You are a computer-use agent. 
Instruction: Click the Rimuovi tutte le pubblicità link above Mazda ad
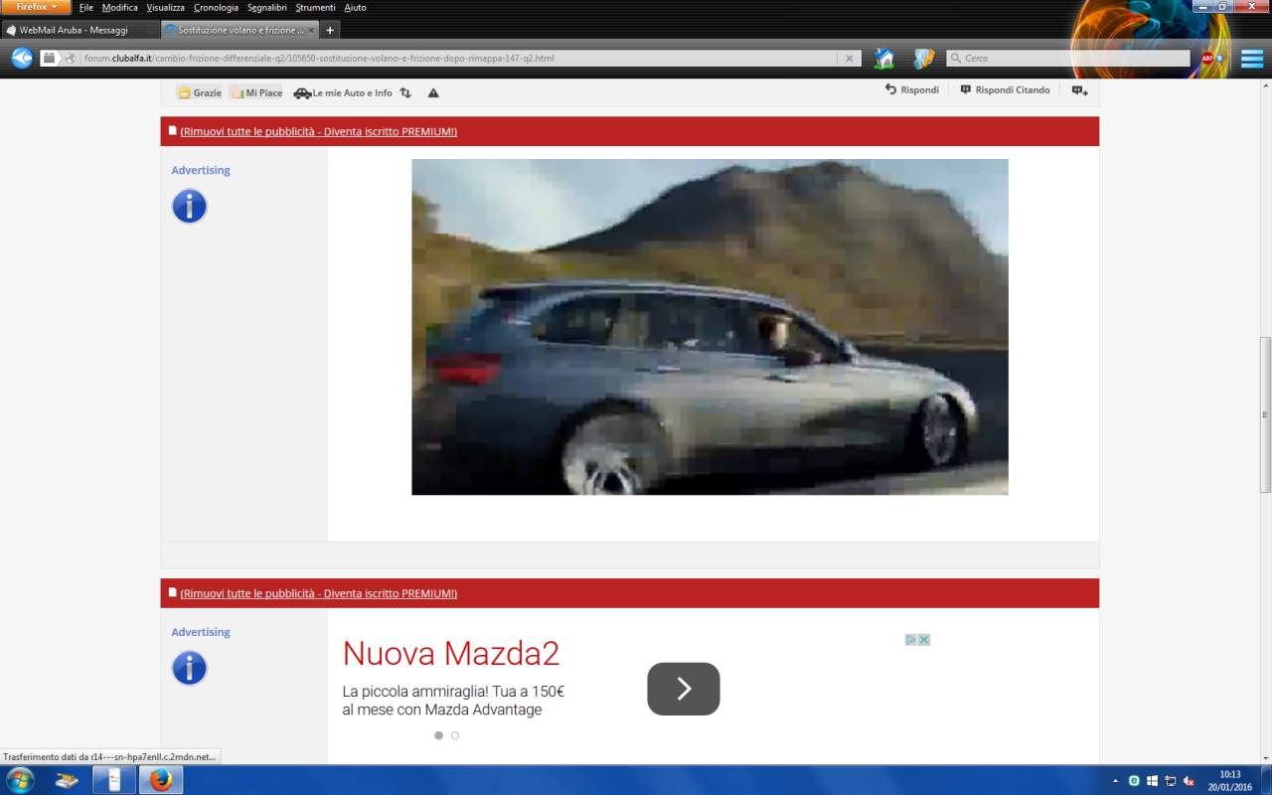pyautogui.click(x=319, y=594)
